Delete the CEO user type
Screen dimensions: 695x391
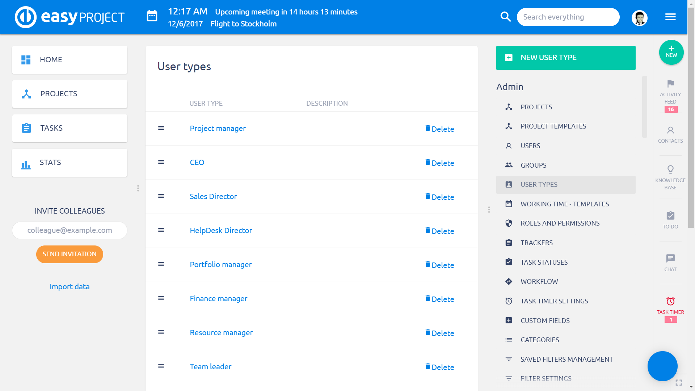(439, 163)
